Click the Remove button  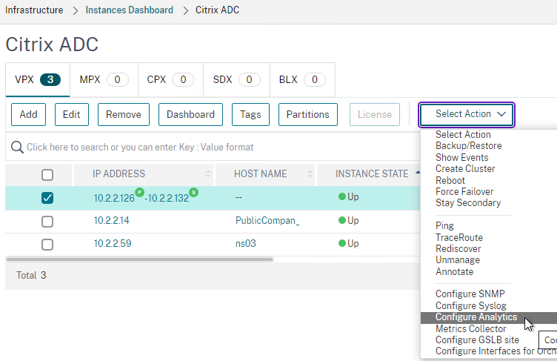pyautogui.click(x=124, y=114)
